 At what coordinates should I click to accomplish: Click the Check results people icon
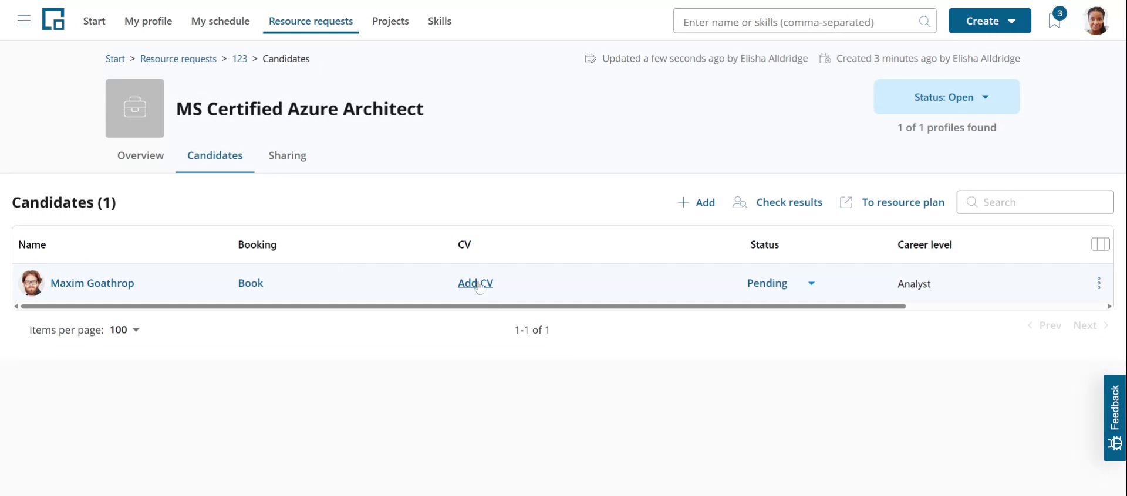click(x=740, y=202)
